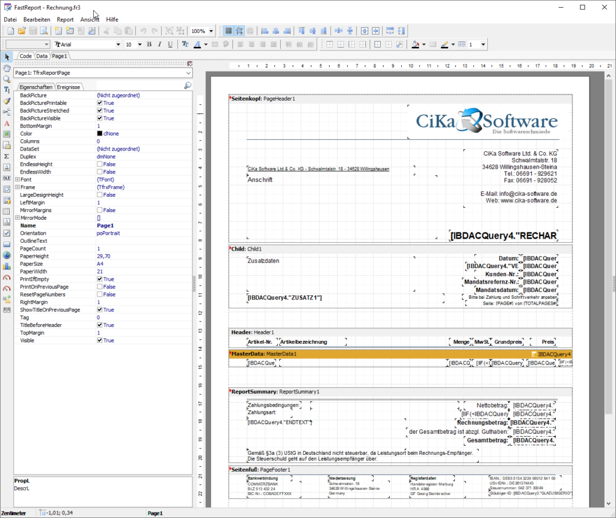
Task: Click the fill color bucket
Action: 415,45
